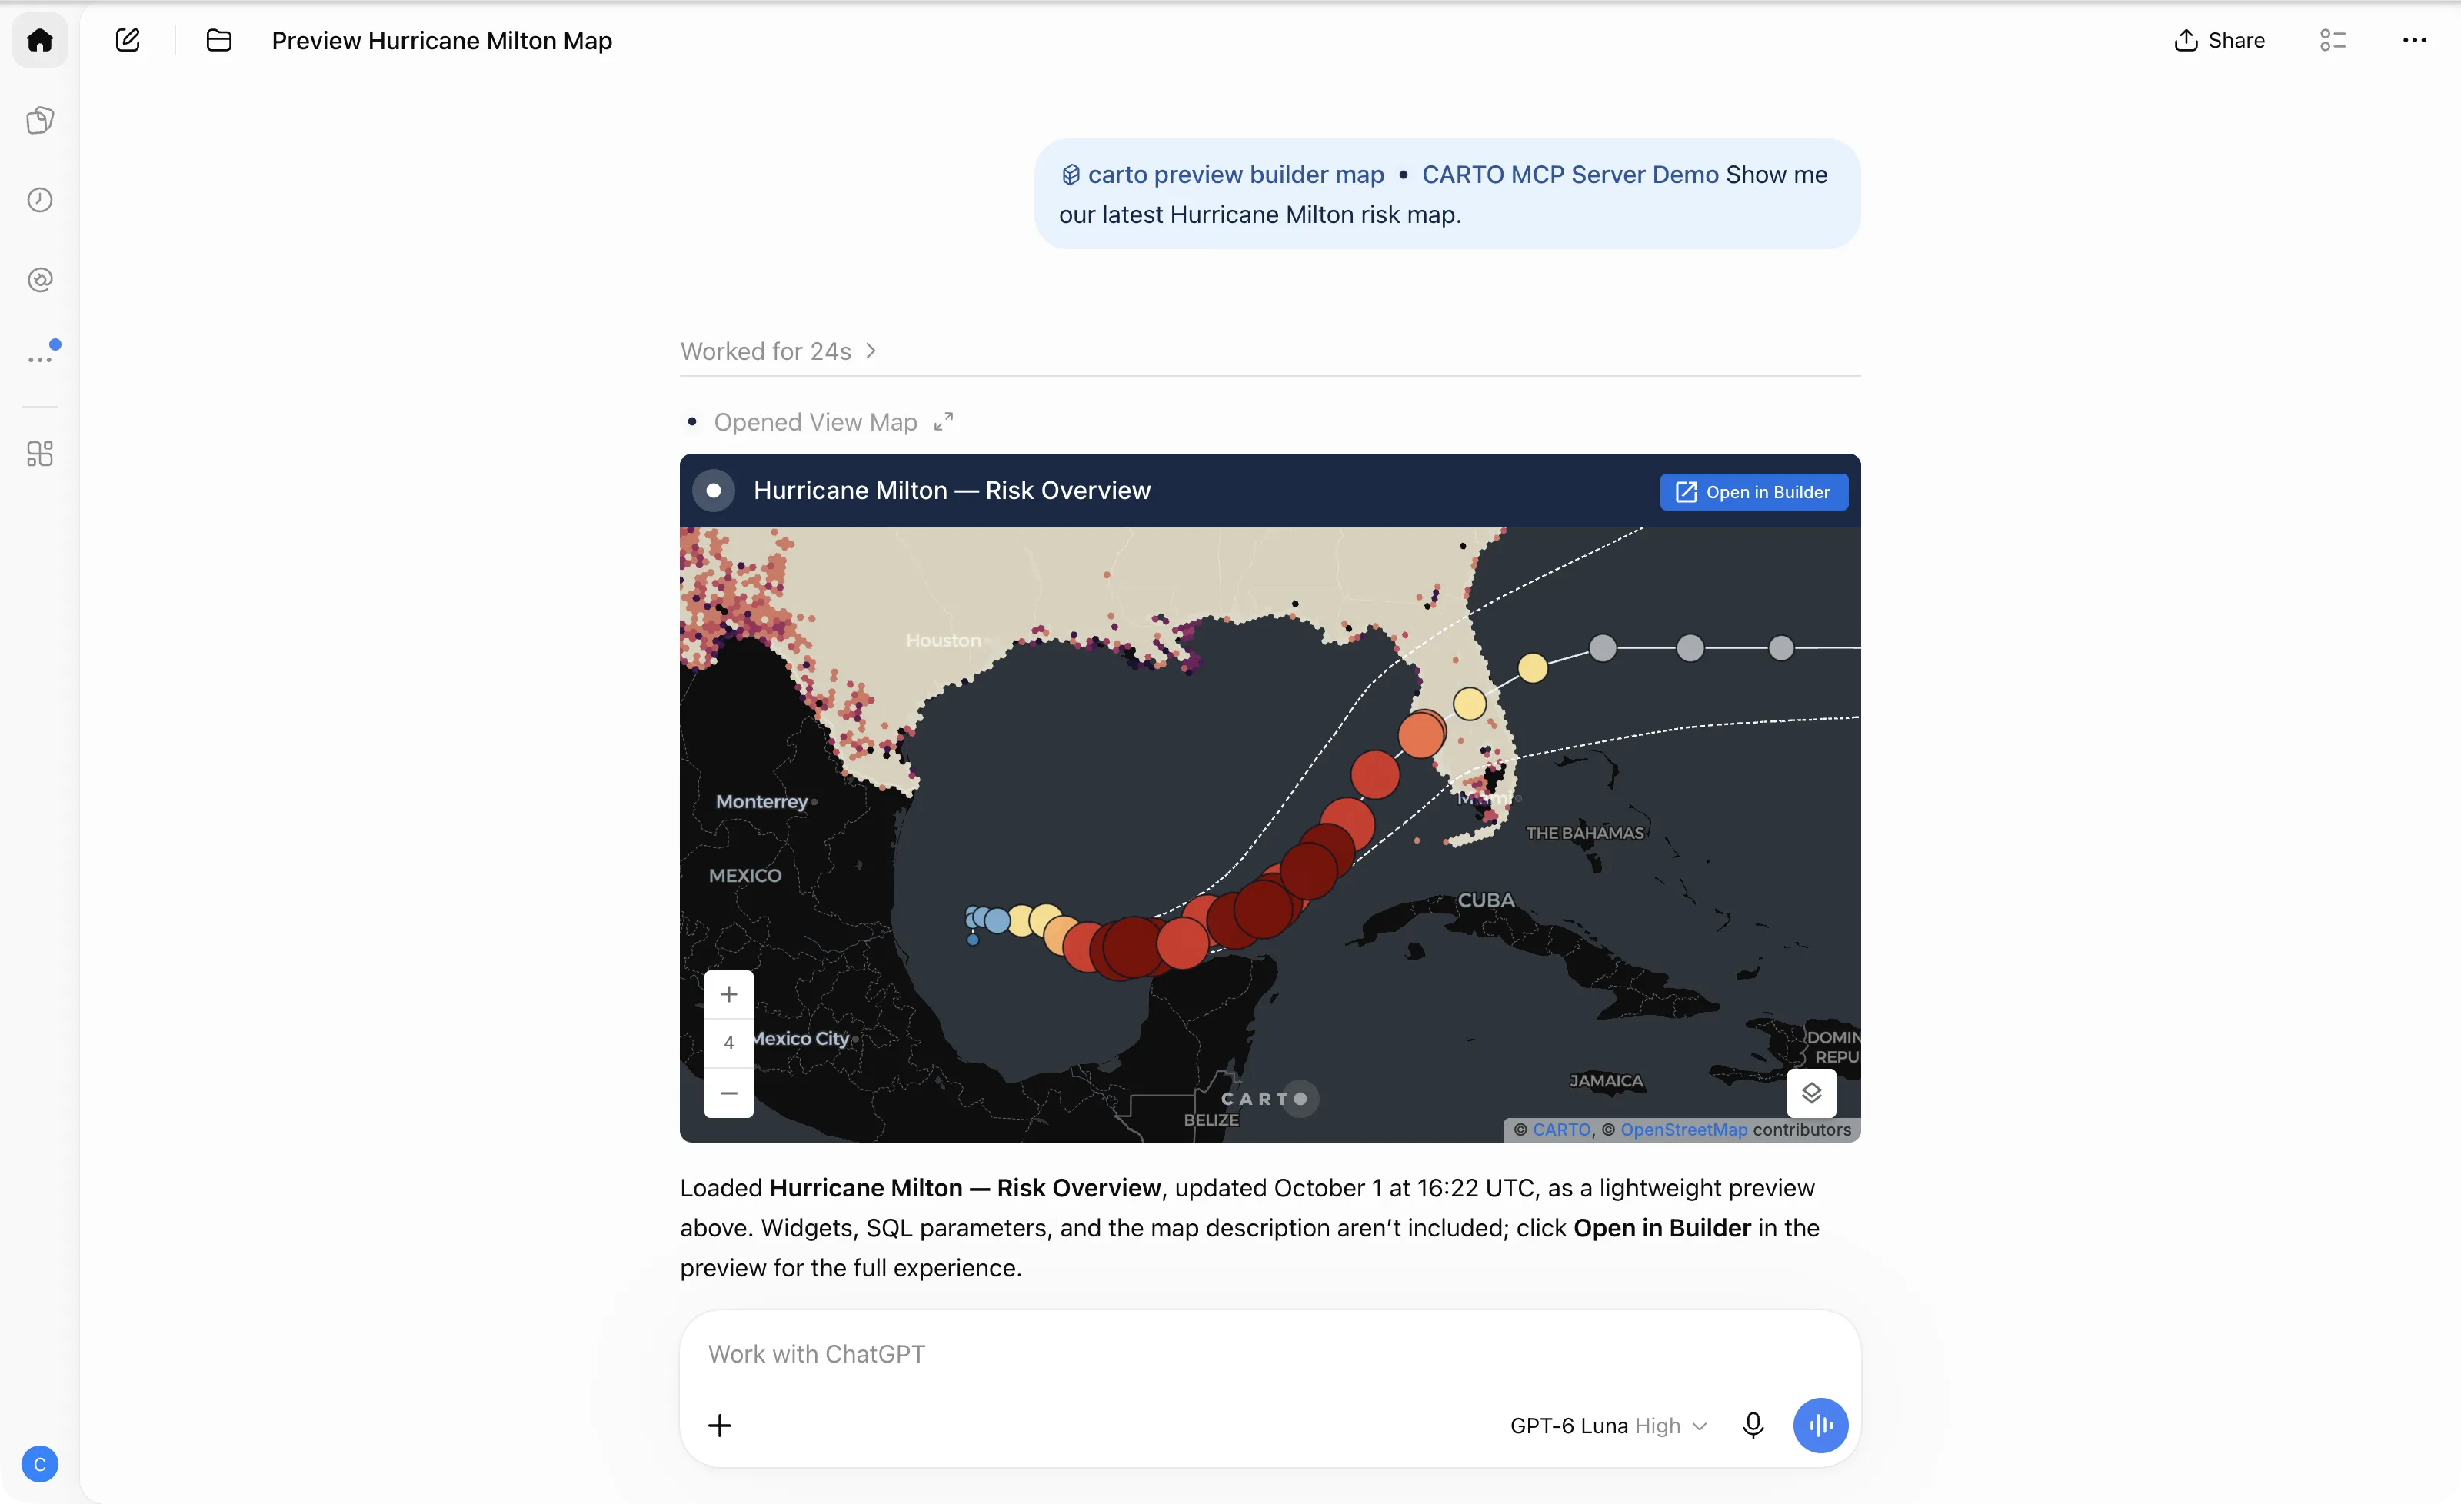Open the history clock icon in the sidebar
This screenshot has width=2461, height=1504.
point(40,200)
